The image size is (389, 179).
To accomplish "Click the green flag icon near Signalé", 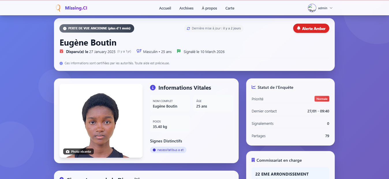I will click(179, 51).
